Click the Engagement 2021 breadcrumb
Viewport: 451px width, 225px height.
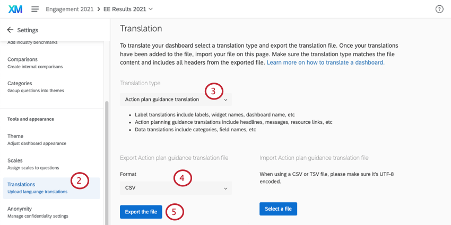pos(70,9)
